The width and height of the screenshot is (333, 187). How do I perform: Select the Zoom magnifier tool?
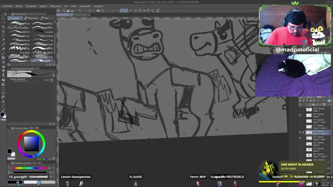pyautogui.click(x=3, y=18)
